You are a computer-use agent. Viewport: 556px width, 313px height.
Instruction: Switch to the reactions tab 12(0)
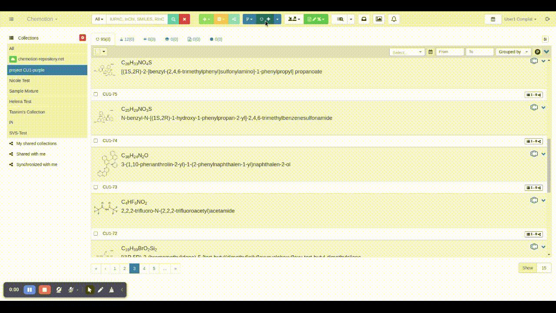point(127,39)
